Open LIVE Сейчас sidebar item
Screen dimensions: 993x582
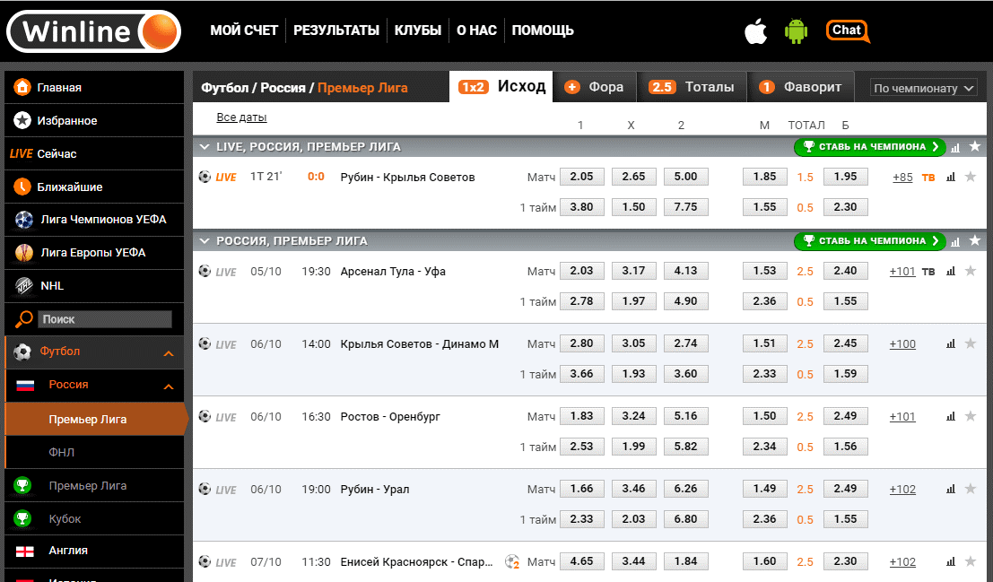(x=93, y=154)
